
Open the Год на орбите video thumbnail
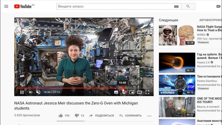177,63
